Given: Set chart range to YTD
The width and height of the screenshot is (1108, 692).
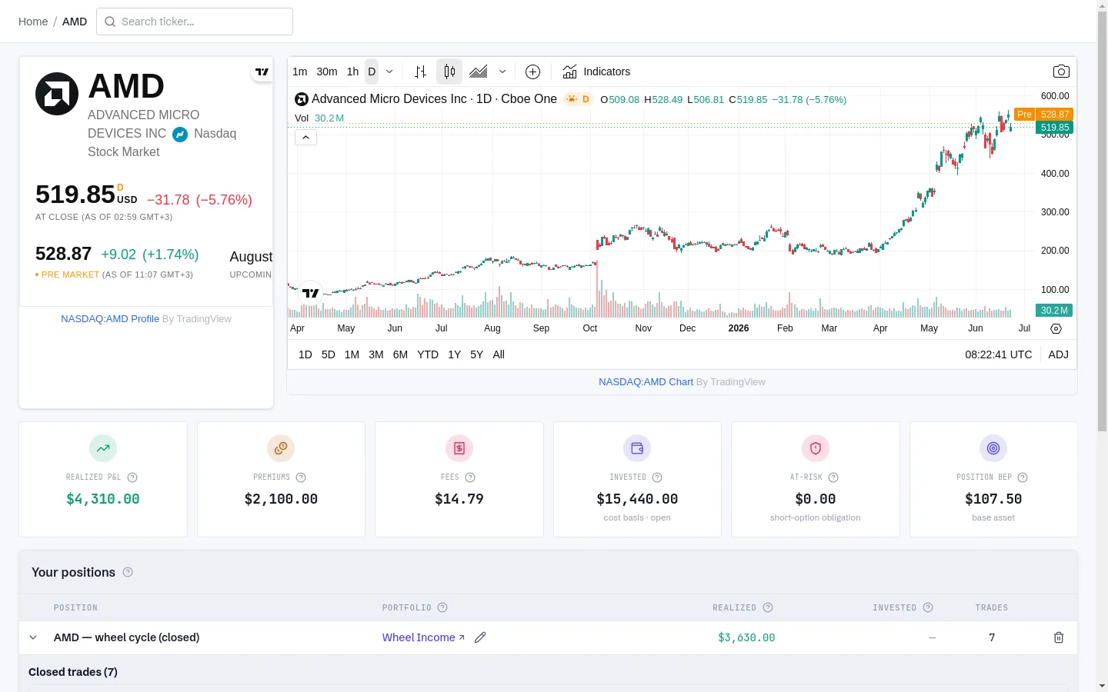Looking at the screenshot, I should [428, 354].
